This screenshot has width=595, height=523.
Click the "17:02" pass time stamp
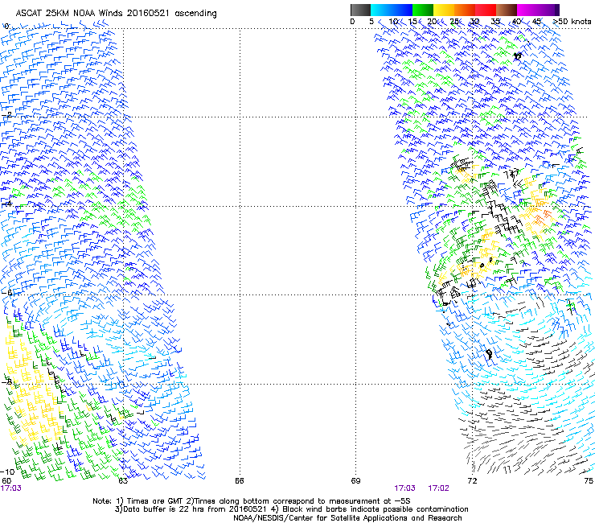(438, 488)
